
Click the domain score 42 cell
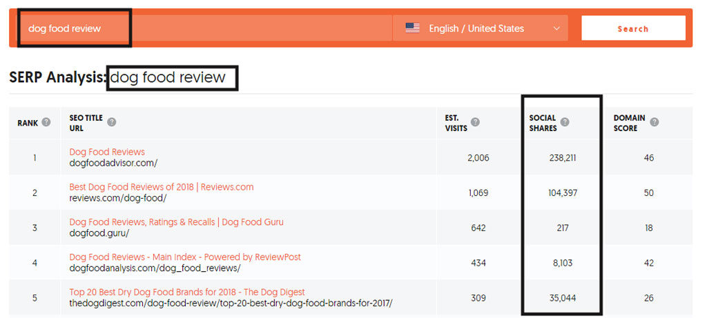coord(649,263)
